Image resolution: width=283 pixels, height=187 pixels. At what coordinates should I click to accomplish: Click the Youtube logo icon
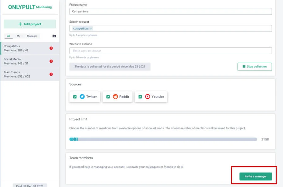147,97
